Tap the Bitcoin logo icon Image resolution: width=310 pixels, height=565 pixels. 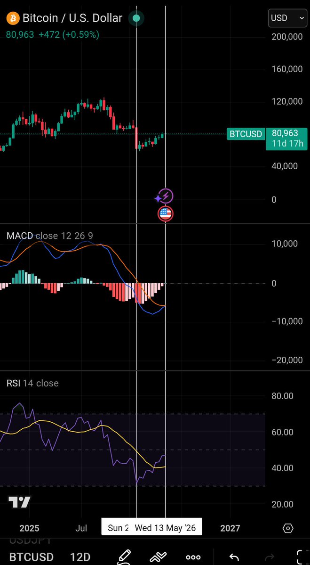(13, 18)
